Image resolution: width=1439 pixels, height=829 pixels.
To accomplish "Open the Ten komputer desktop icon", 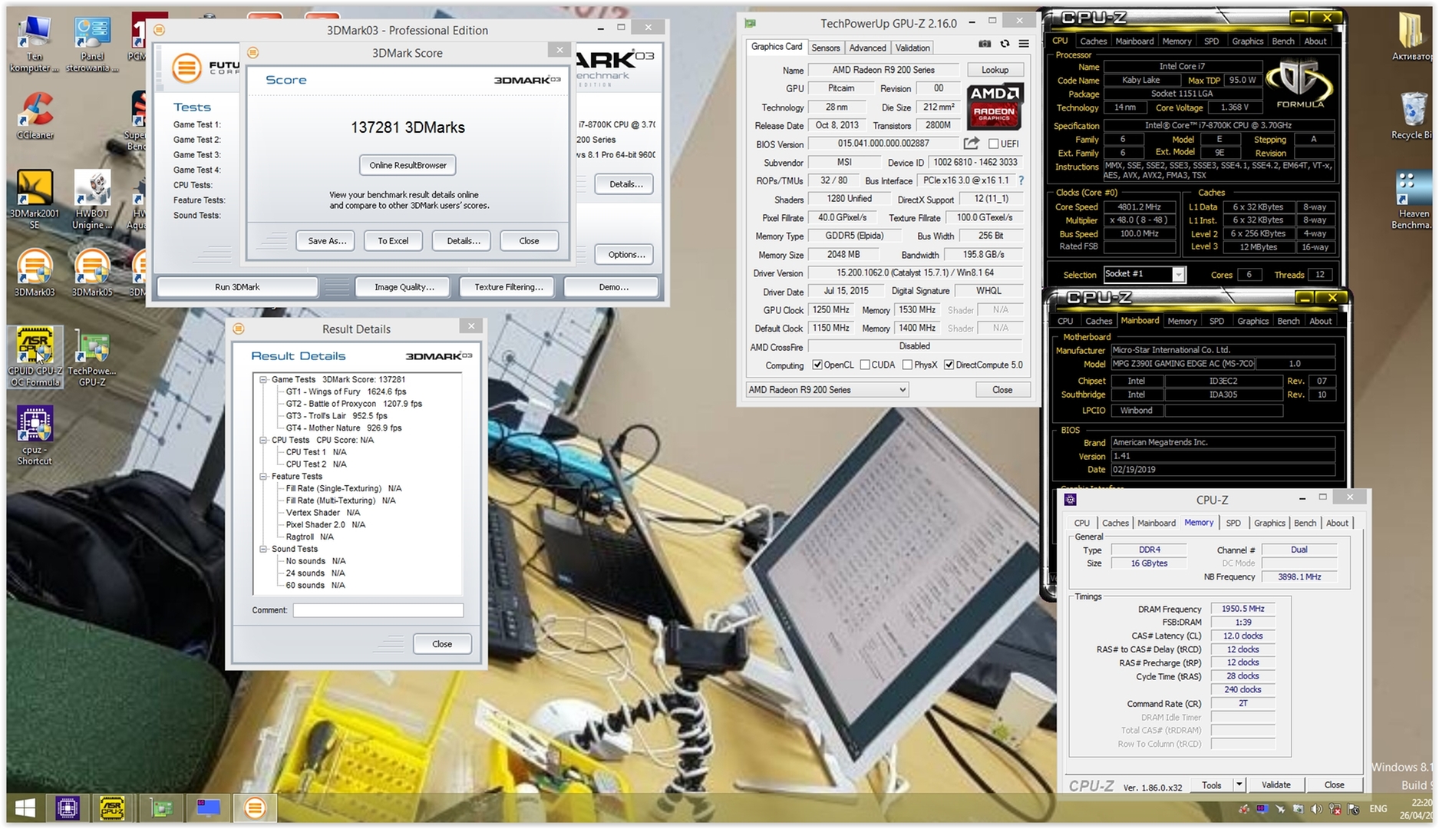I will point(35,44).
